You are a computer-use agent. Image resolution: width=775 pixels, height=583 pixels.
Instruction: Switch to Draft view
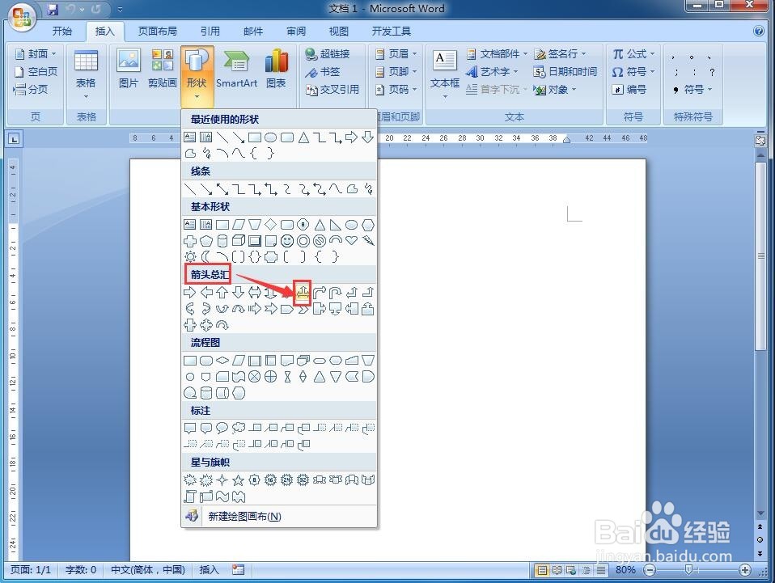[601, 570]
